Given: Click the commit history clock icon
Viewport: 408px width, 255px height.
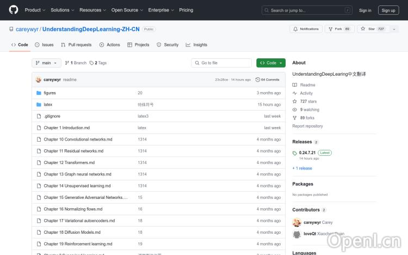Looking at the screenshot, I should click(x=258, y=80).
